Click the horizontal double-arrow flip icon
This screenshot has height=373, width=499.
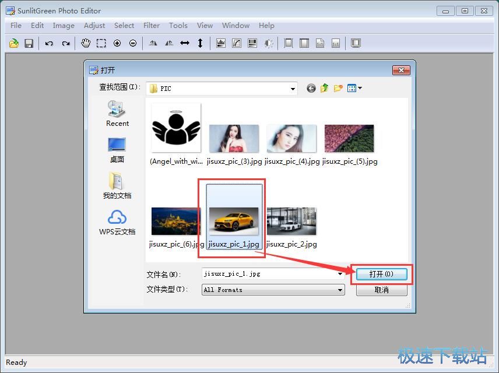point(185,43)
